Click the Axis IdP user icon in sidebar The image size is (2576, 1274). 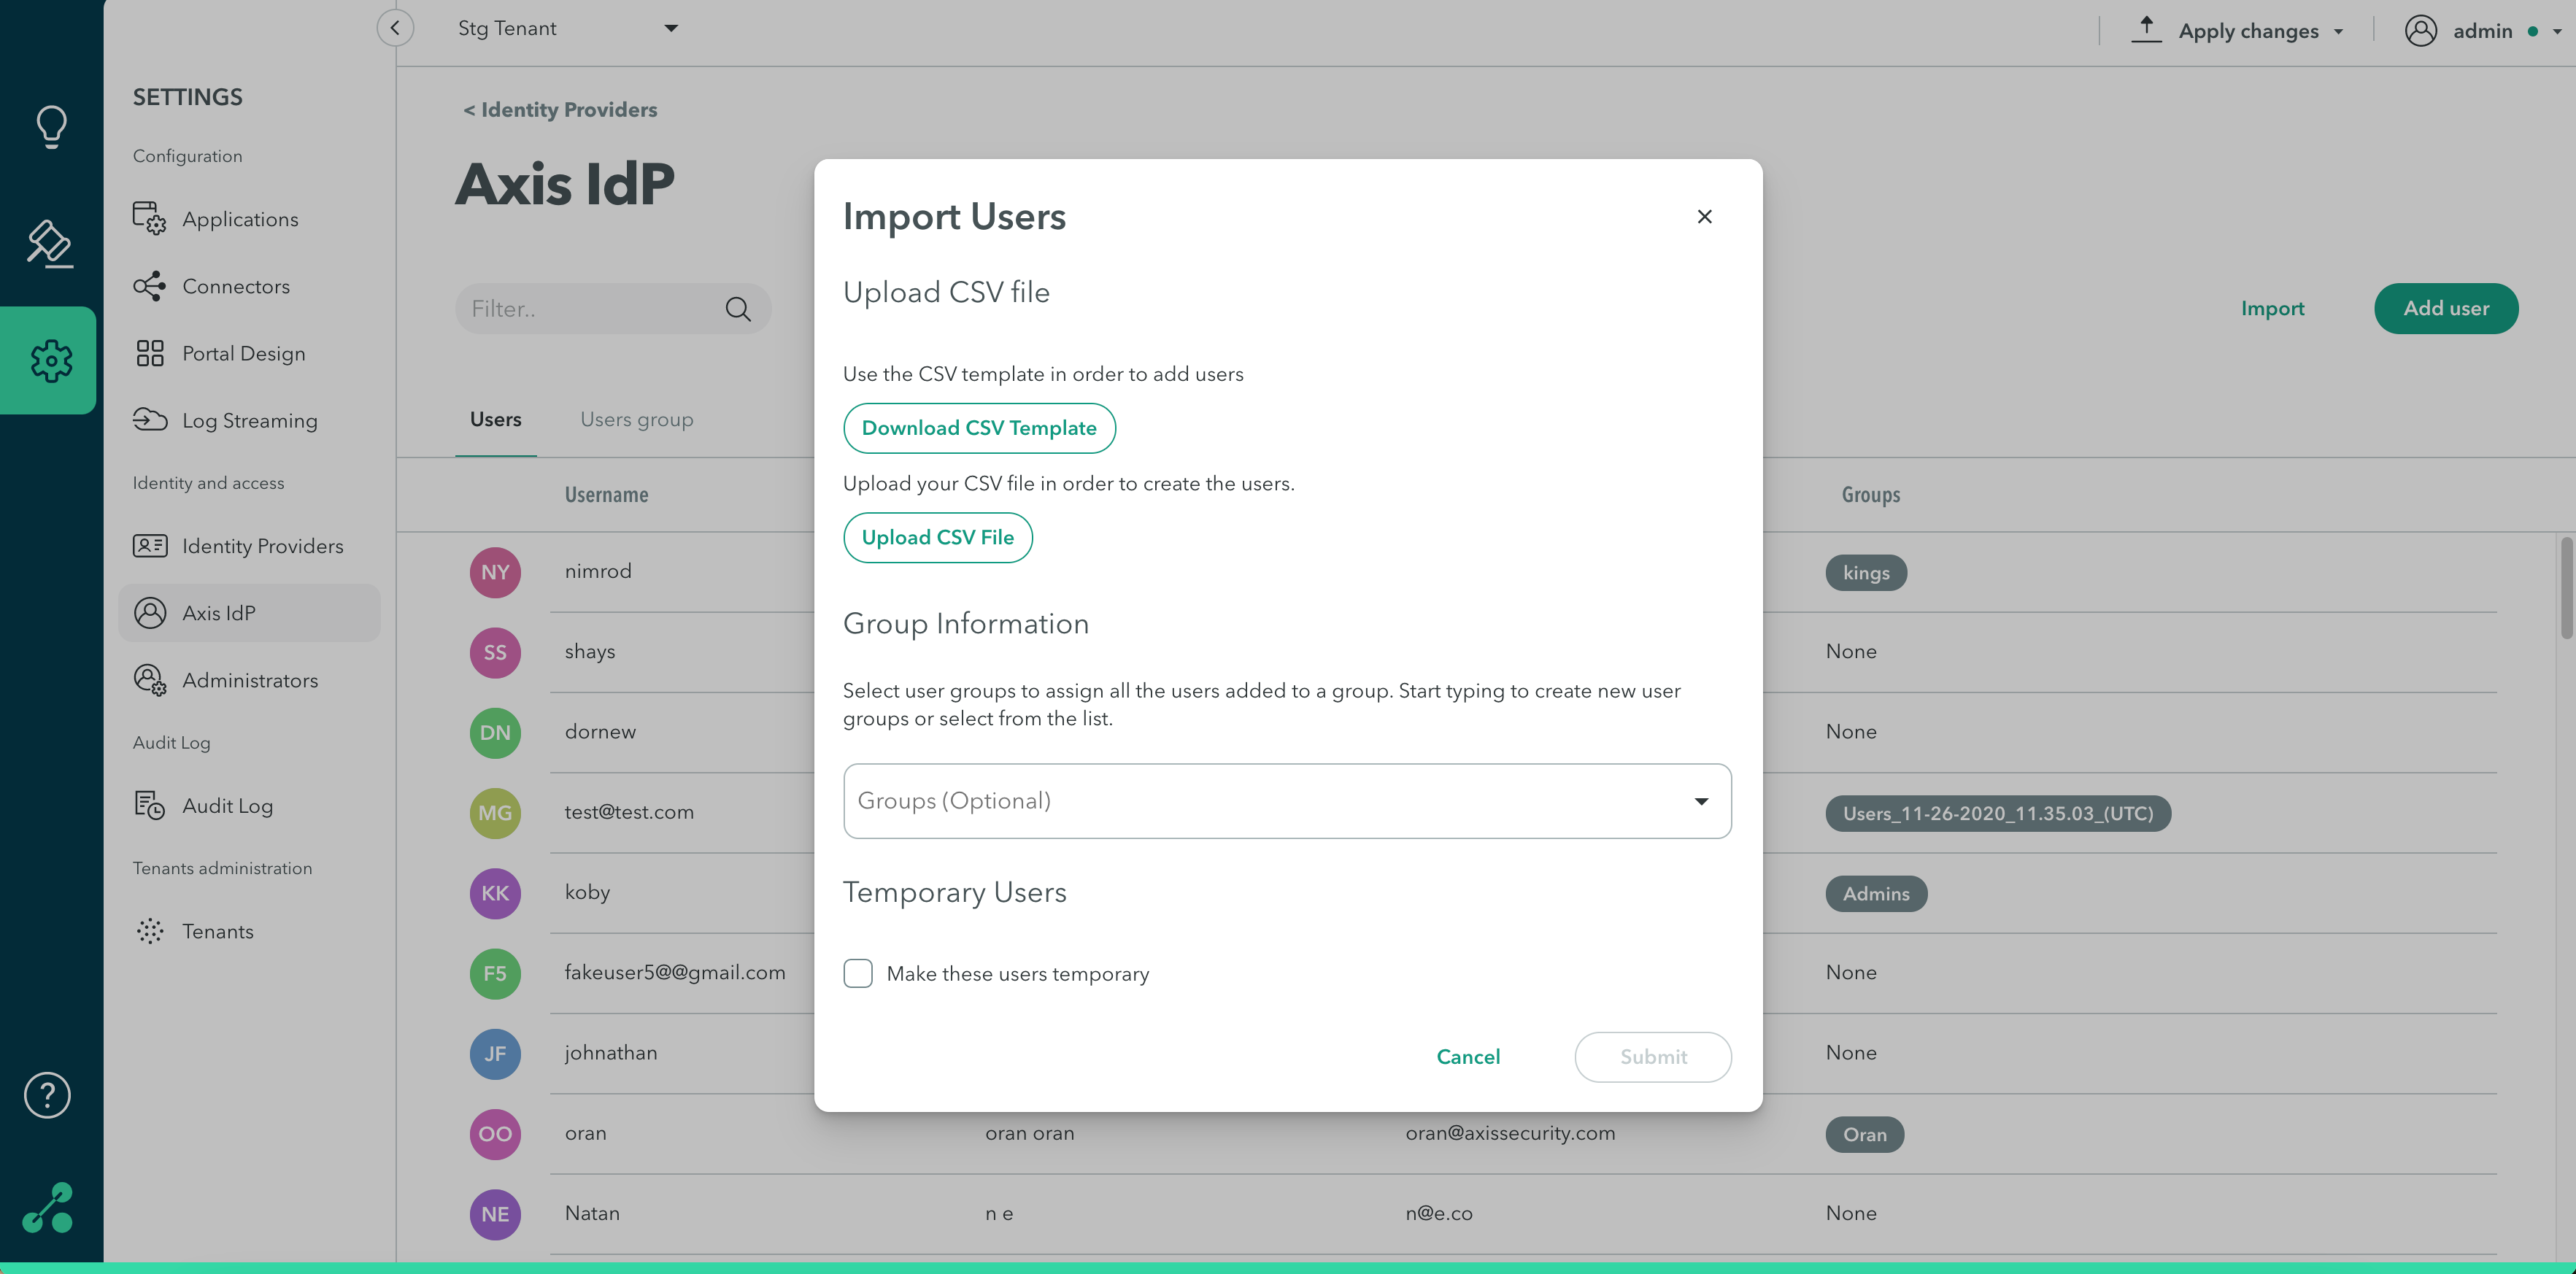click(150, 613)
